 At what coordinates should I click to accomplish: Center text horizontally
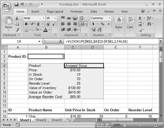tap(69, 24)
